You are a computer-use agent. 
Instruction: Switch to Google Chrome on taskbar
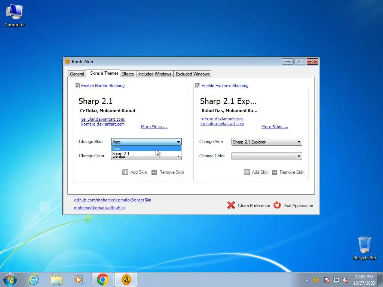click(103, 280)
